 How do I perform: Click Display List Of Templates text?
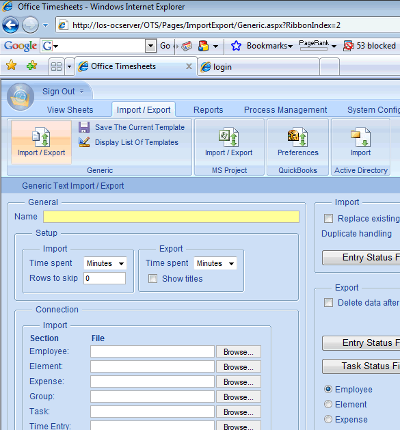click(x=136, y=142)
